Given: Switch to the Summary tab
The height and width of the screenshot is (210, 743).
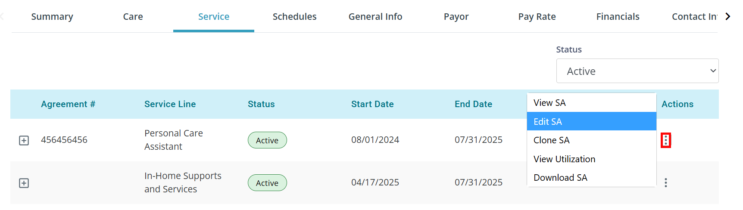Looking at the screenshot, I should coord(52,16).
